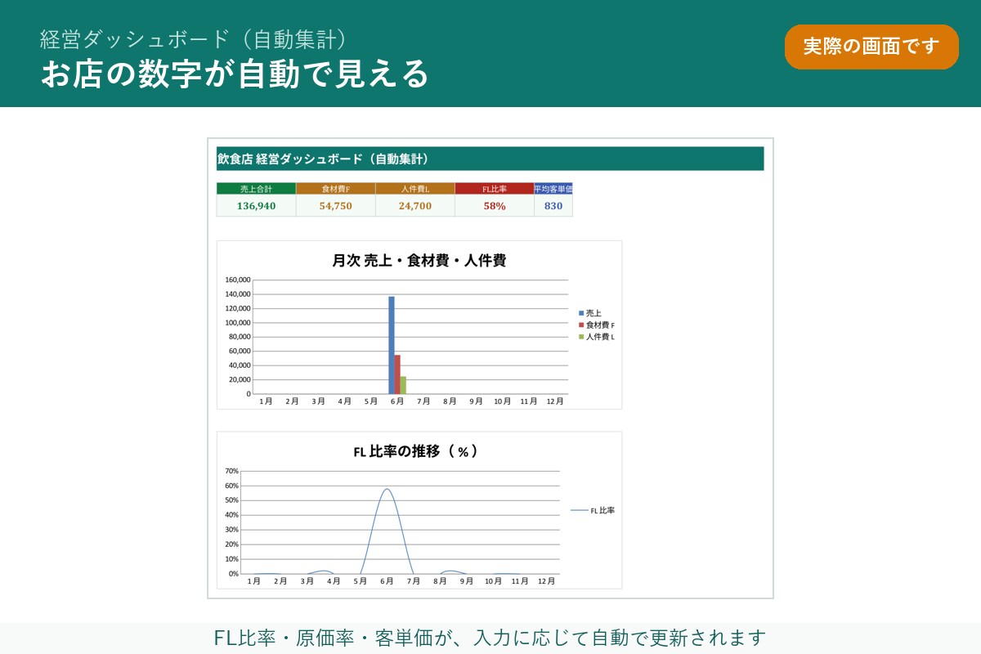
Task: Click the FL 比率の推移（％）chart title
Action: (x=415, y=451)
